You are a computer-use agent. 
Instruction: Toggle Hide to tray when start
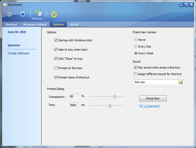[56, 50]
